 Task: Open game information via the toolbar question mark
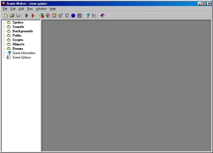88,16
